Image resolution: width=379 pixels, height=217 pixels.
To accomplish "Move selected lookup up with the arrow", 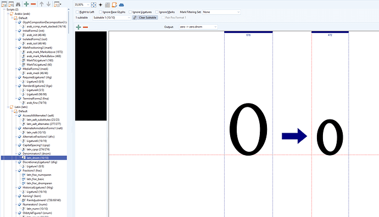I will click(42, 4).
